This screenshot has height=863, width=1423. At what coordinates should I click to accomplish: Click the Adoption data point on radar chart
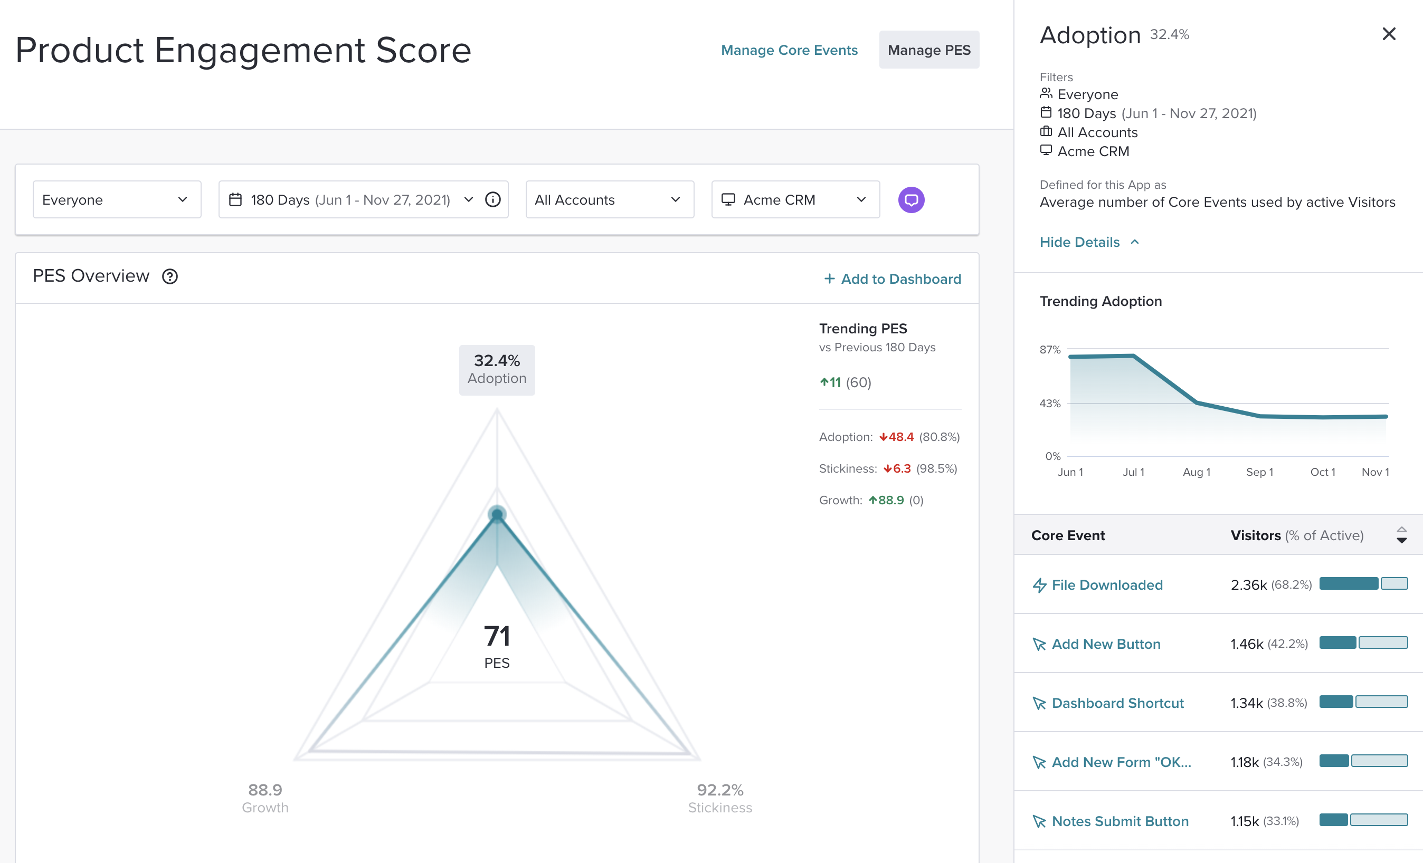point(497,514)
